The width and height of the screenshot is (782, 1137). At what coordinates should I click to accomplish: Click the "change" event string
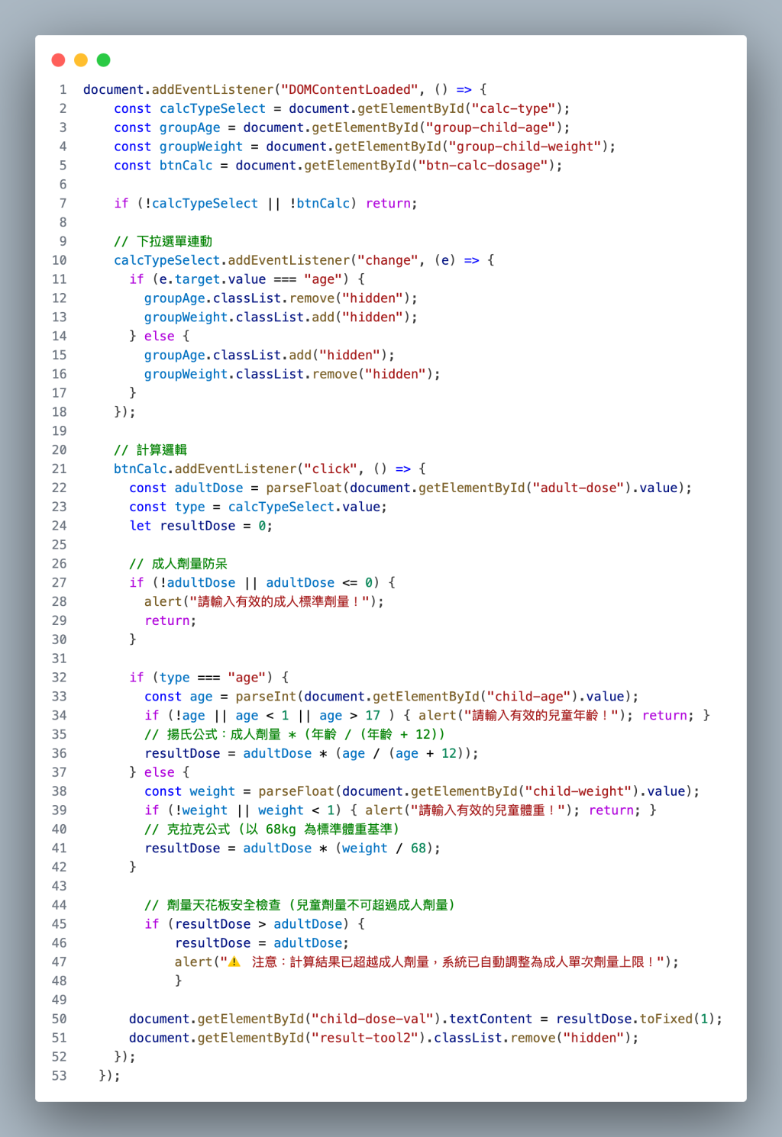tap(388, 261)
